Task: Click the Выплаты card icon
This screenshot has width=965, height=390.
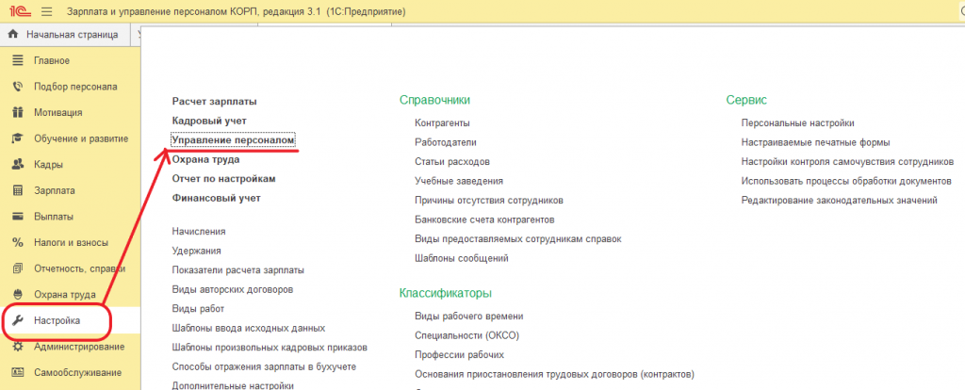Action: point(18,217)
